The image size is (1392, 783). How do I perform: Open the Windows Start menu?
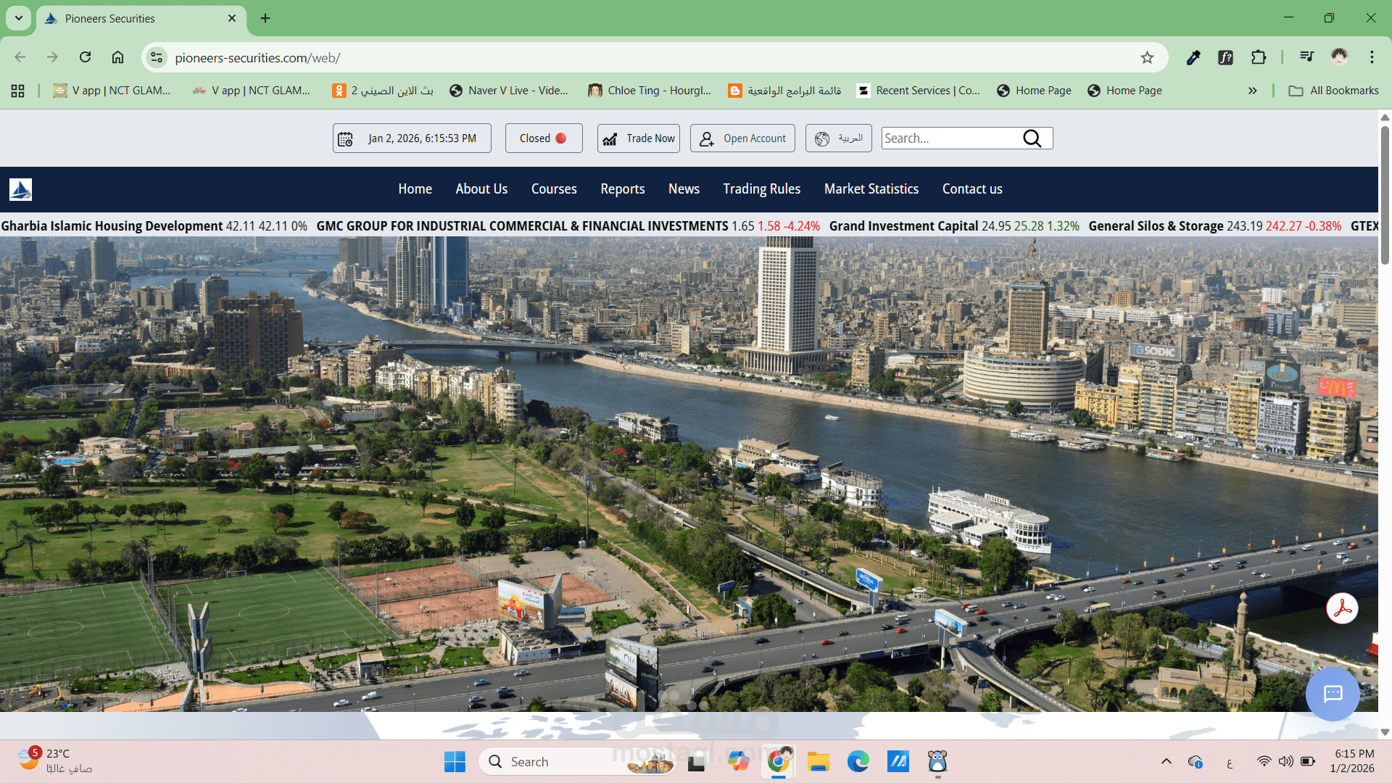click(x=455, y=762)
